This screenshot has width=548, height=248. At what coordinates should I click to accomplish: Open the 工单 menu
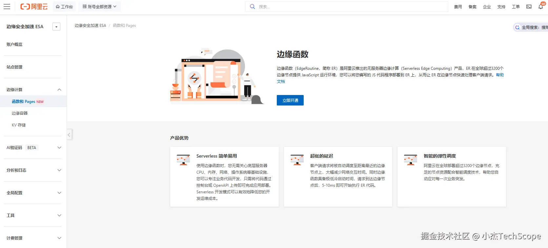pyautogui.click(x=516, y=7)
